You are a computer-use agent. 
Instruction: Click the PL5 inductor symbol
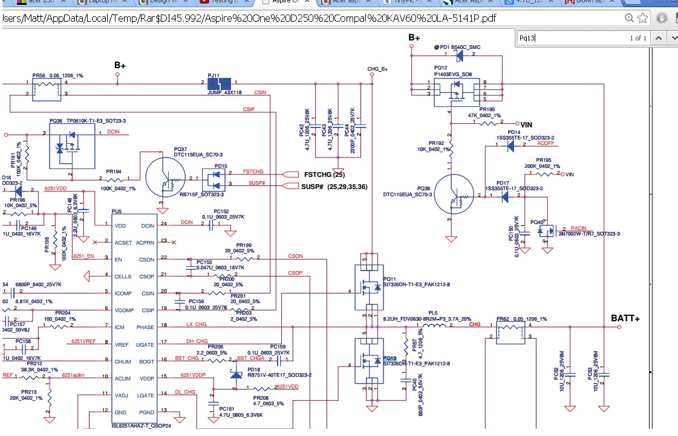(x=433, y=327)
